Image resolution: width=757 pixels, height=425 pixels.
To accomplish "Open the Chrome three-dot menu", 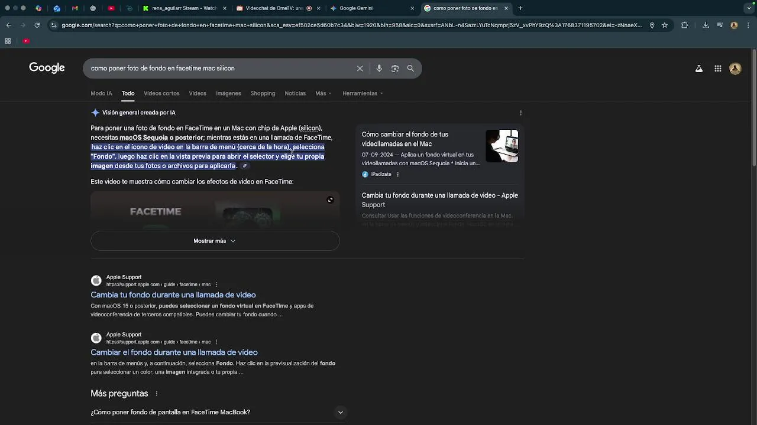I will pyautogui.click(x=748, y=25).
